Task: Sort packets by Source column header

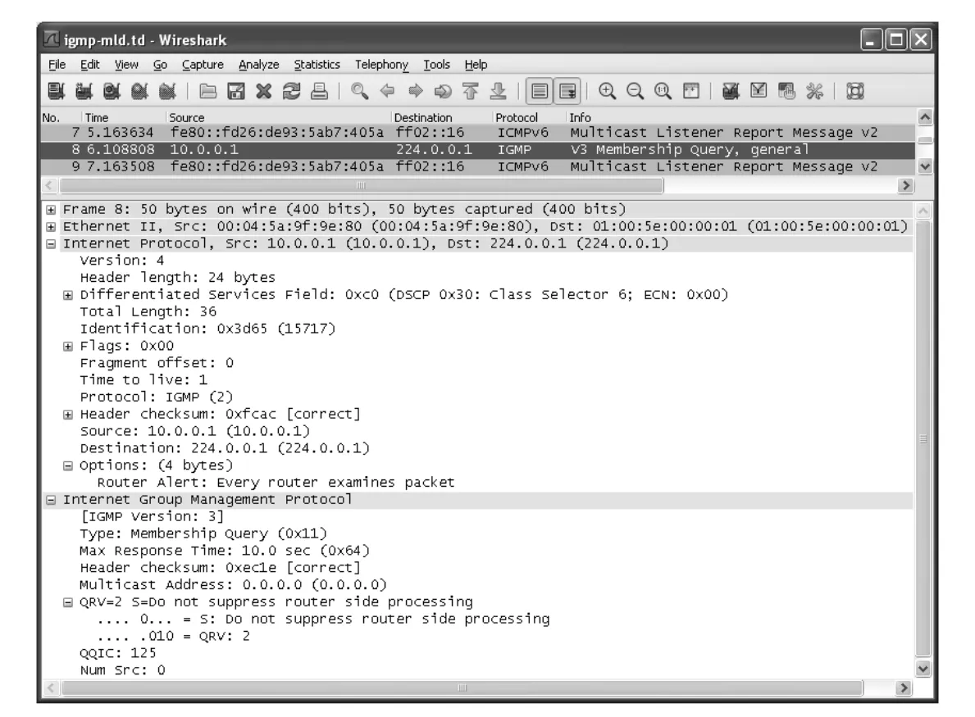Action: 278,117
